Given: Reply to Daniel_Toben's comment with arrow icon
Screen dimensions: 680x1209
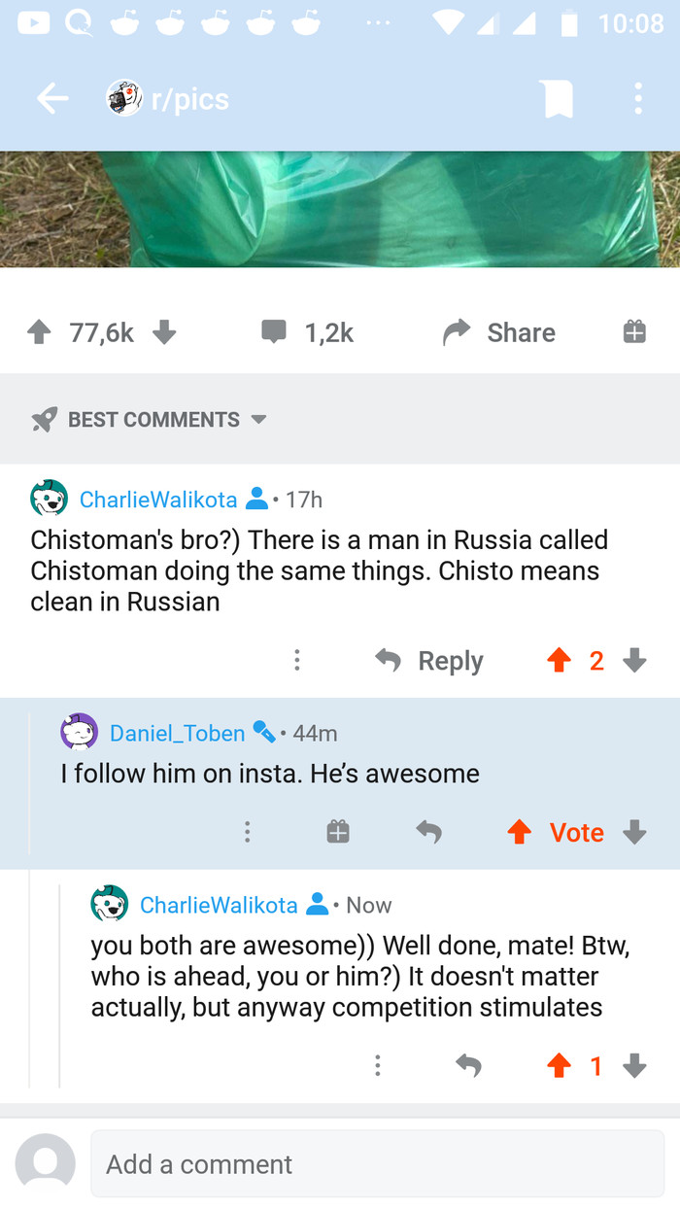Looking at the screenshot, I should pos(428,832).
